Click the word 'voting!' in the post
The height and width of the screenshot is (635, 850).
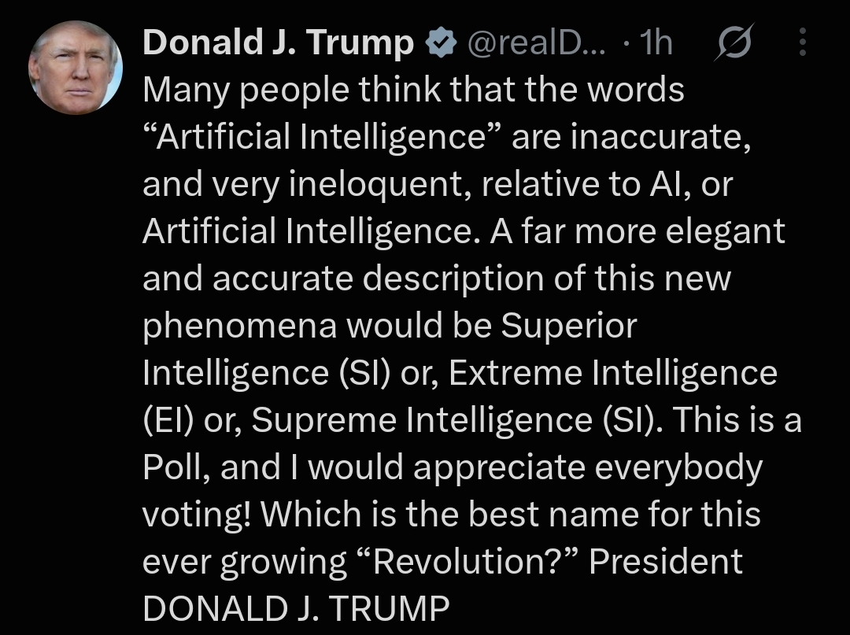(197, 515)
